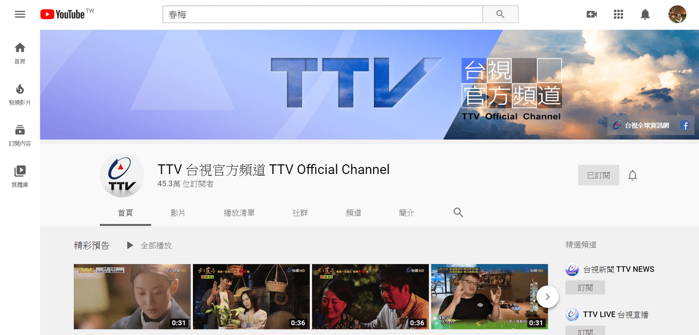
Task: Open 訂閱內容 subscriptions in sidebar
Action: click(x=20, y=135)
